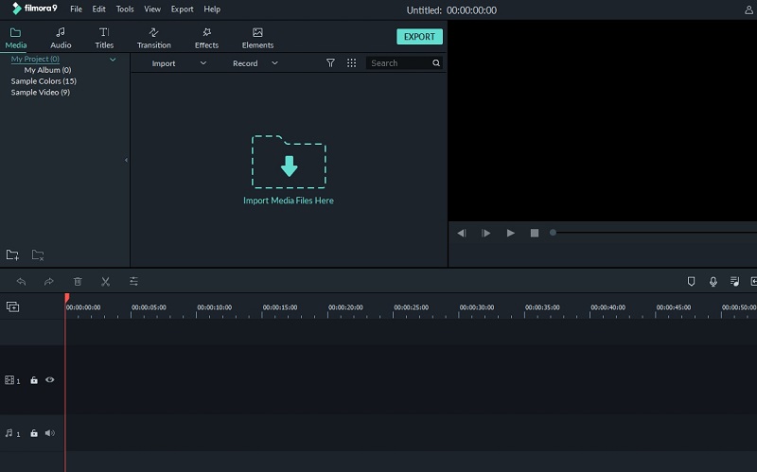Click the audio track 1 music icon
757x472 pixels.
pos(9,433)
